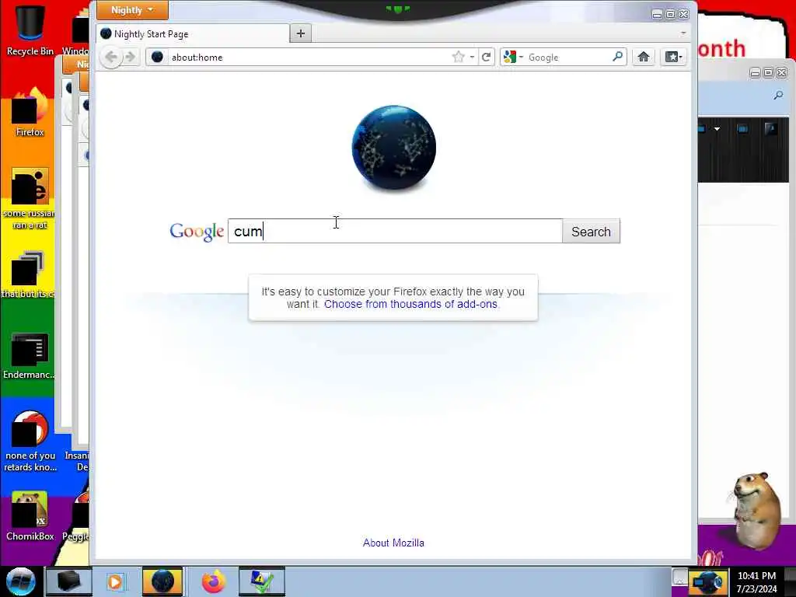The height and width of the screenshot is (597, 796).
Task: Click the Google search box on page
Action: pyautogui.click(x=395, y=231)
